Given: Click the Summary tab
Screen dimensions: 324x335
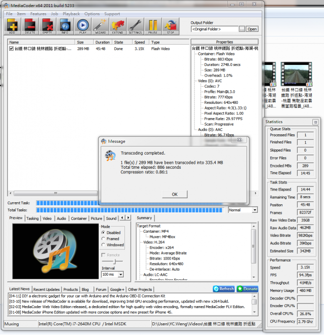Looking at the screenshot, I should 144,218.
